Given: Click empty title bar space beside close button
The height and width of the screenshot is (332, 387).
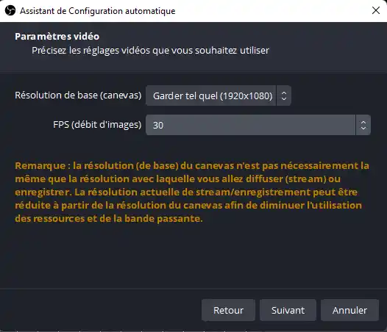Looking at the screenshot, I should [271, 11].
